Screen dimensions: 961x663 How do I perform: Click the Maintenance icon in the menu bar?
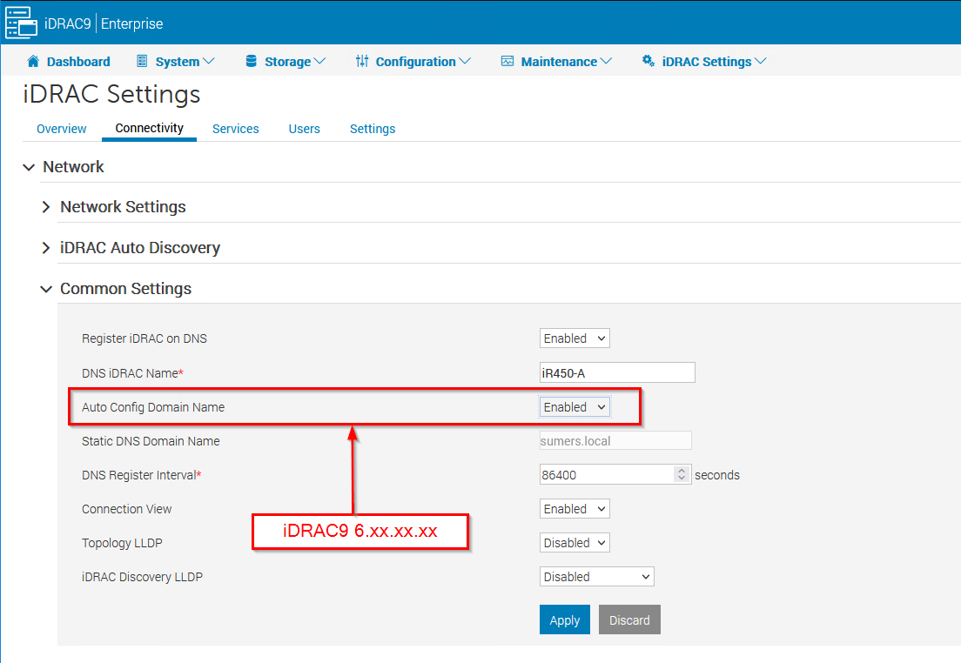(x=507, y=61)
